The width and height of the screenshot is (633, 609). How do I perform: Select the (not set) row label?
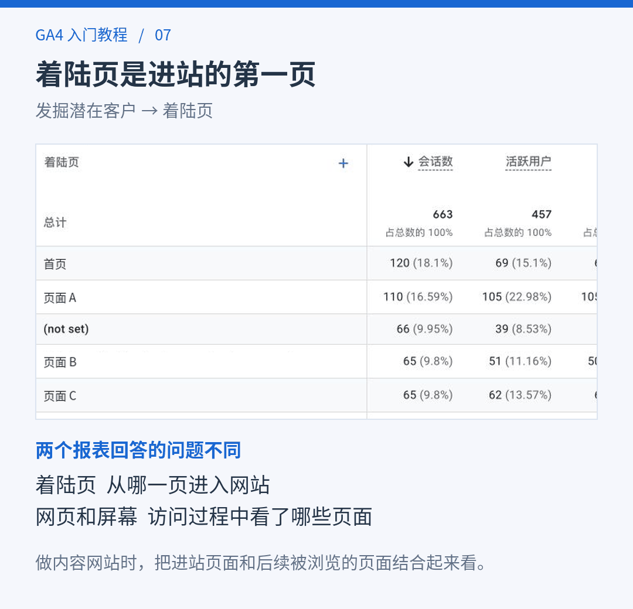coord(66,329)
